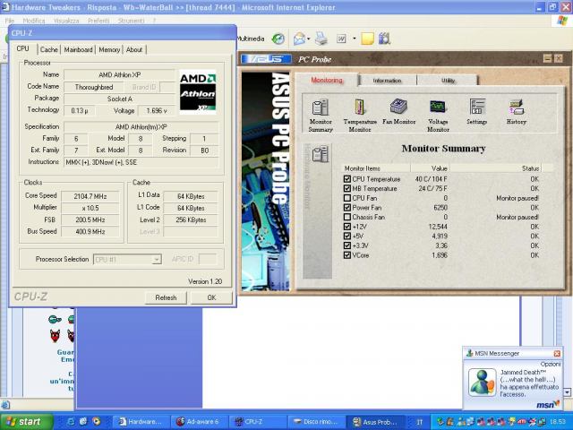Switch to Information tab in PC Probe
573x430 pixels.
coord(388,81)
